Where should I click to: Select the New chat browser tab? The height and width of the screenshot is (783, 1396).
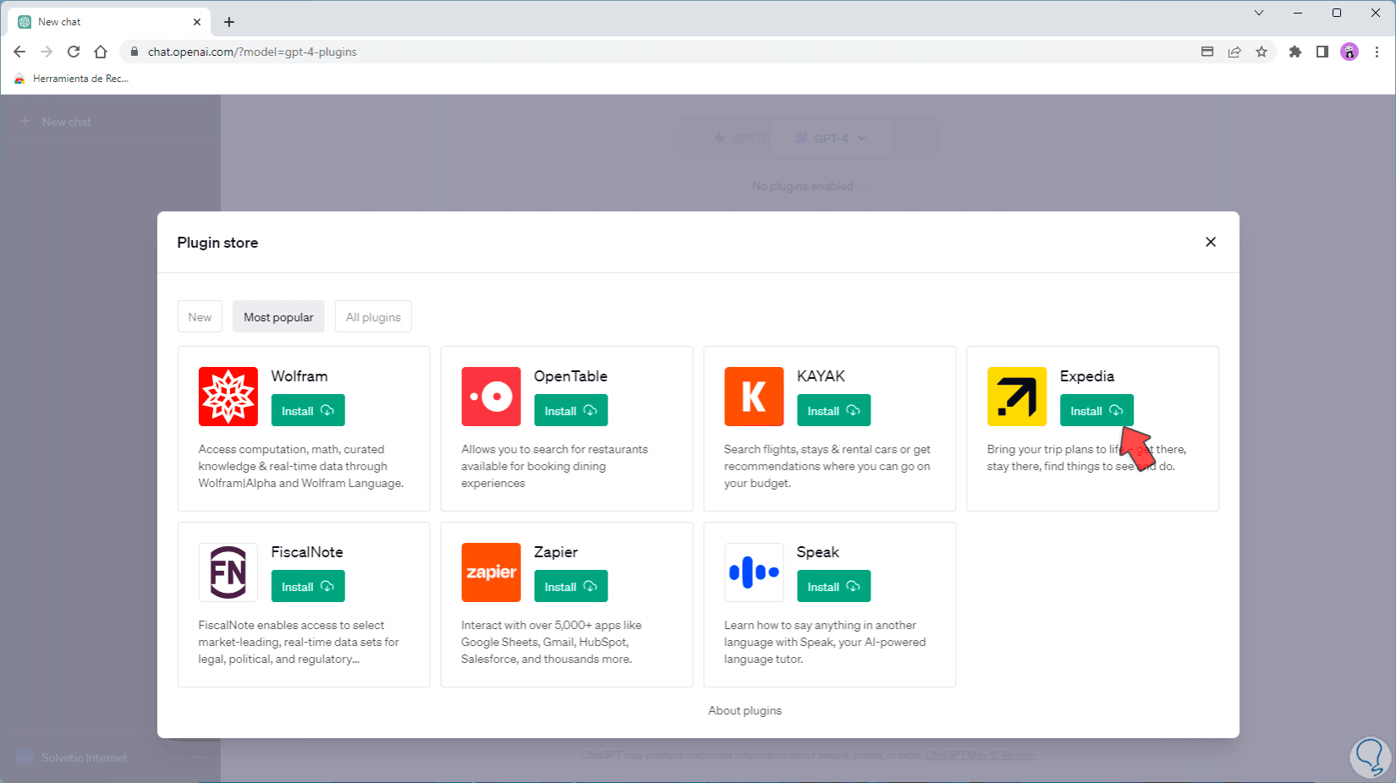coord(110,22)
